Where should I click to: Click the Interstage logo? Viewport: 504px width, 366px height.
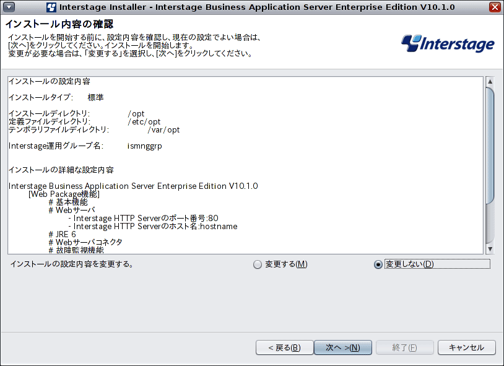click(448, 43)
